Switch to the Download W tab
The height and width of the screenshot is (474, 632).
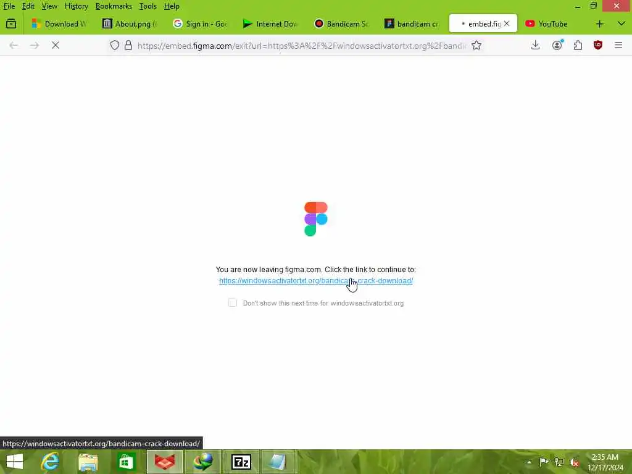point(60,24)
